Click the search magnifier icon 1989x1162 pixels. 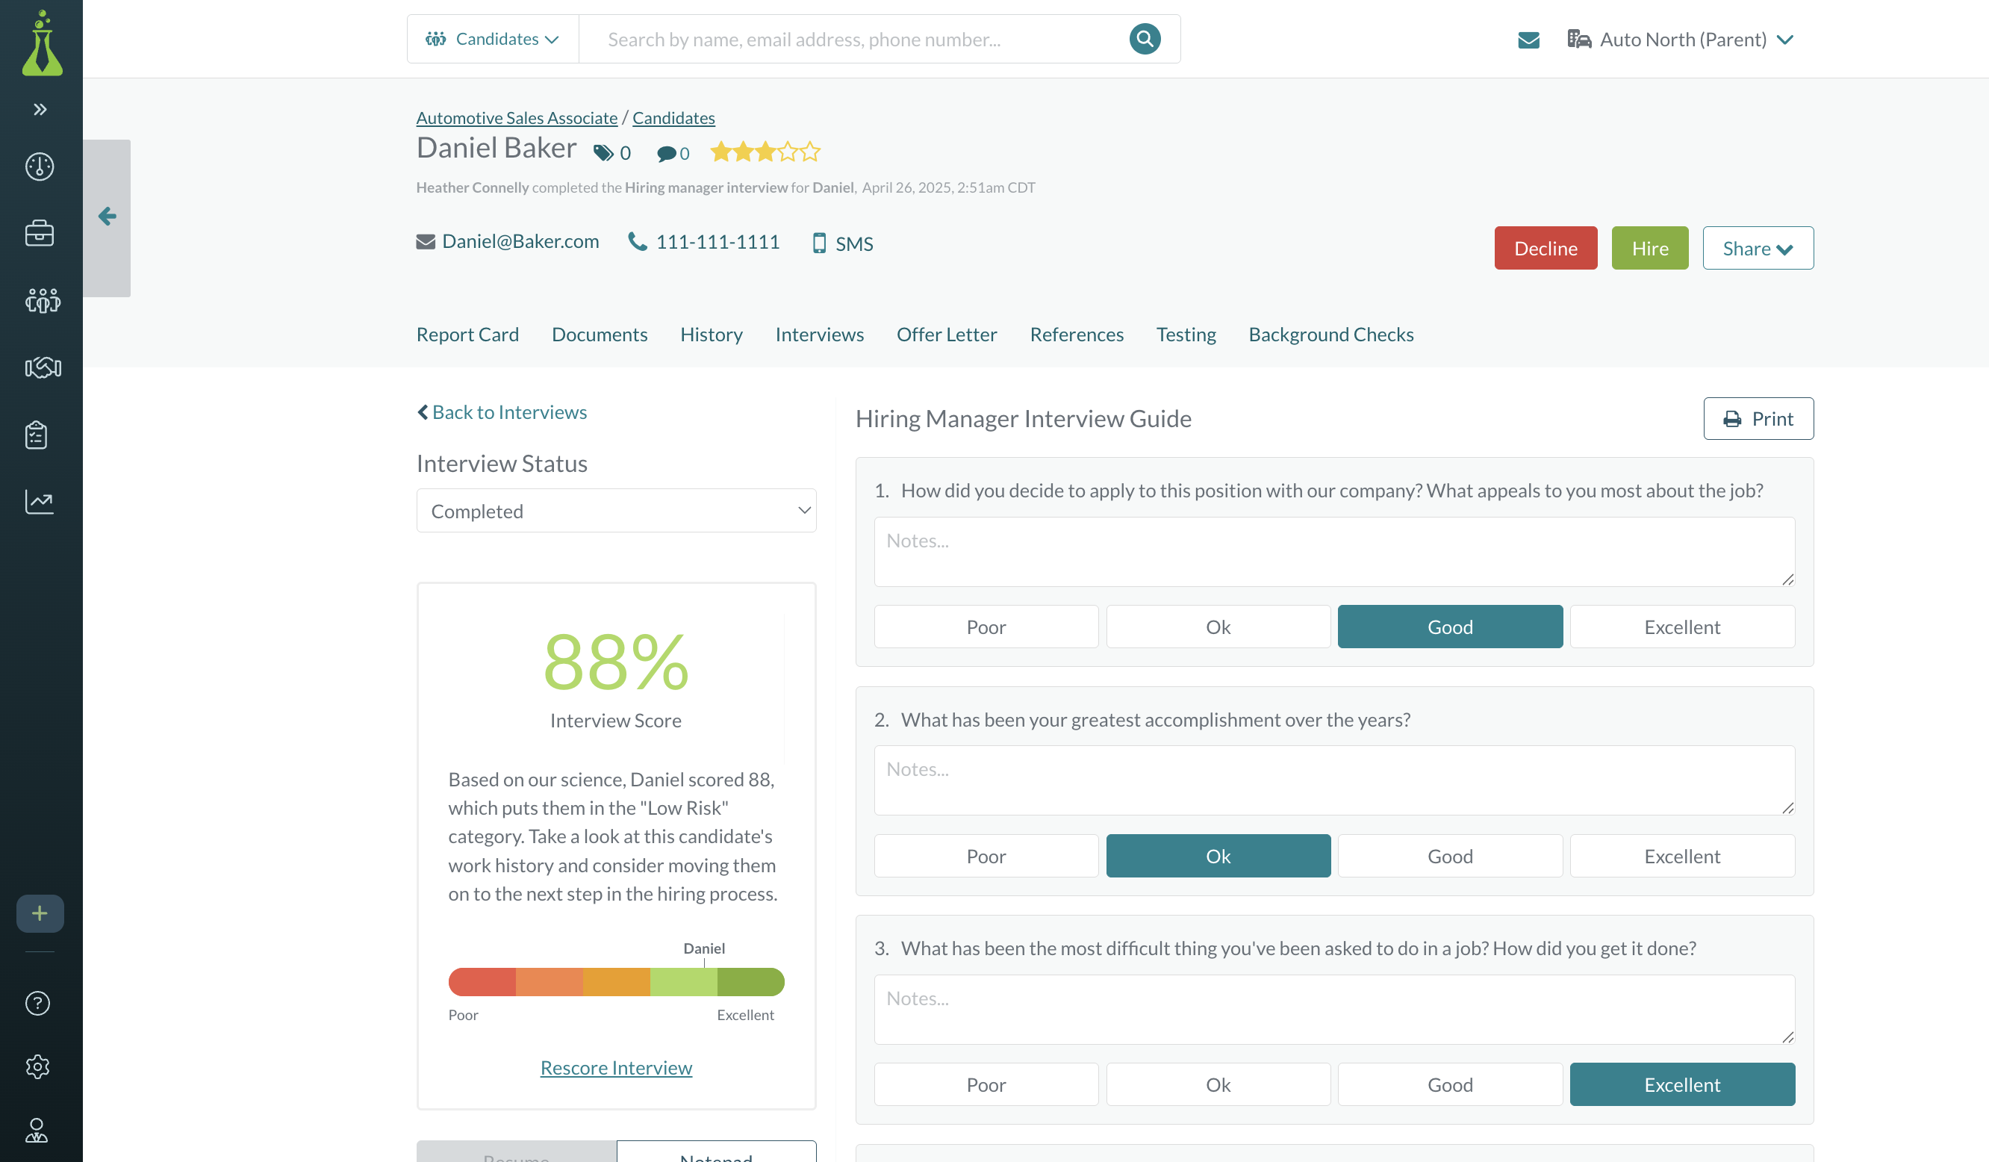(1145, 39)
